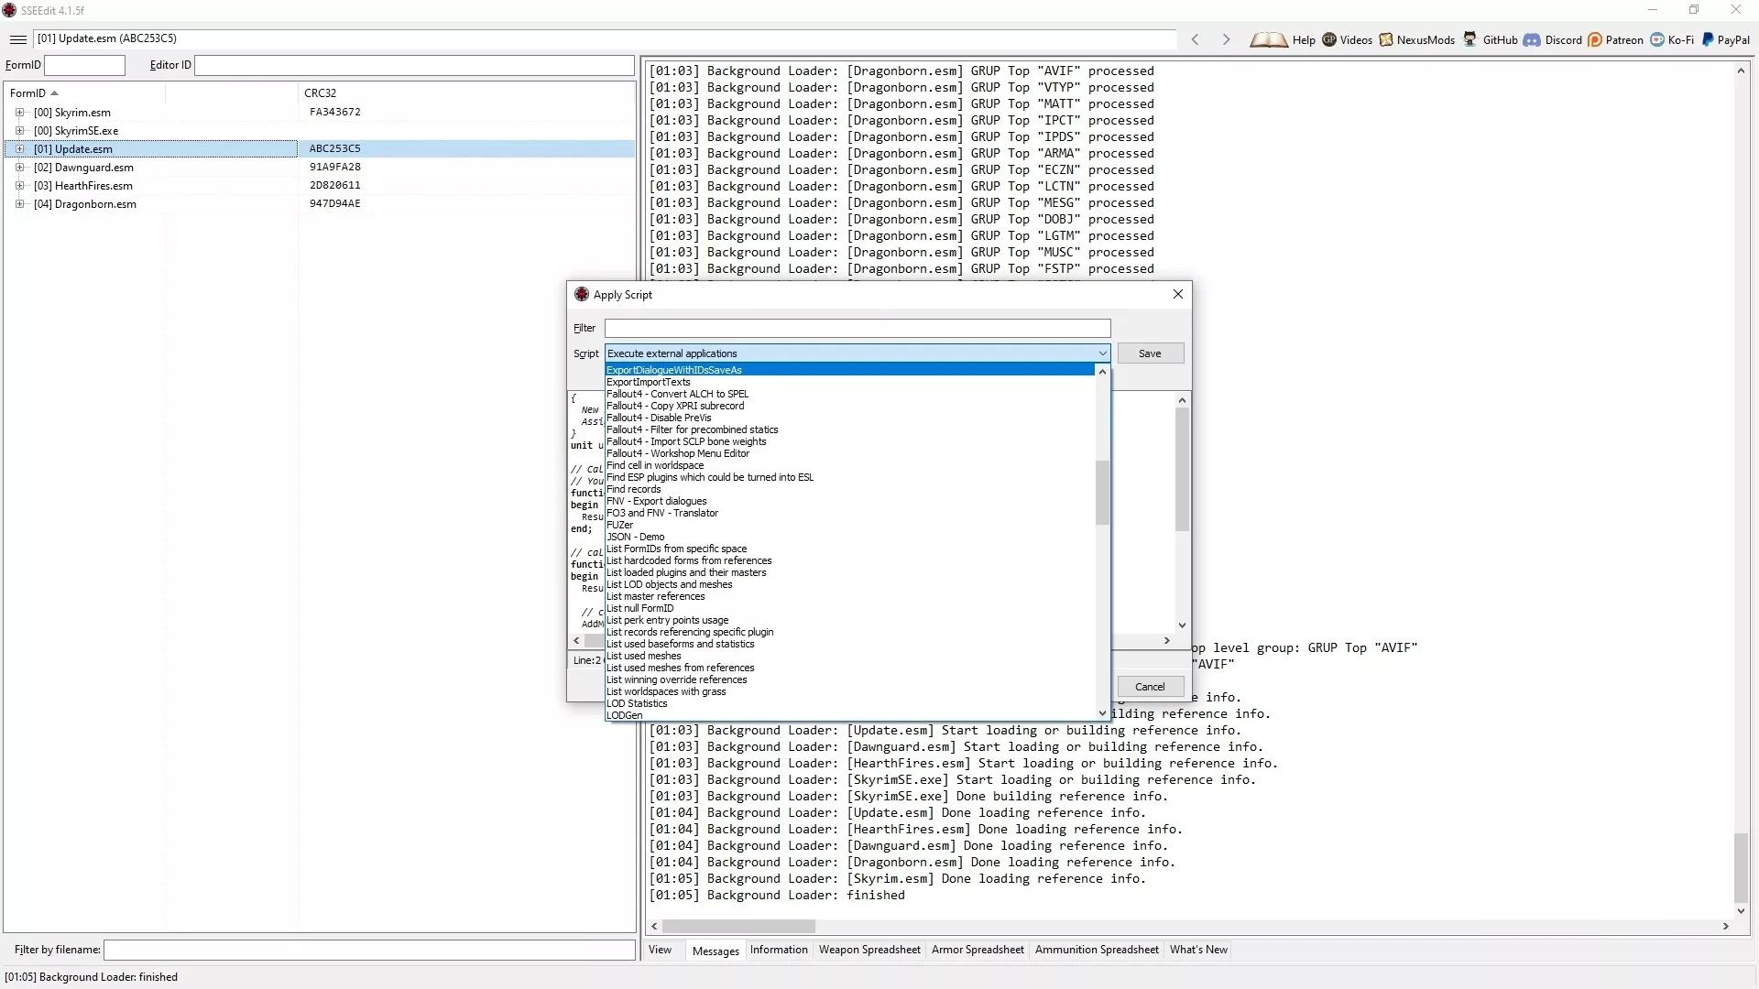Open the hamburger main menu
This screenshot has height=989, width=1759.
click(17, 39)
